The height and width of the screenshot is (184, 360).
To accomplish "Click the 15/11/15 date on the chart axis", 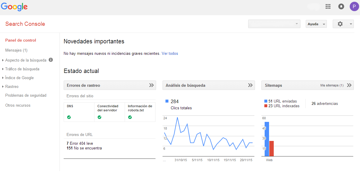I will [x=230, y=160].
